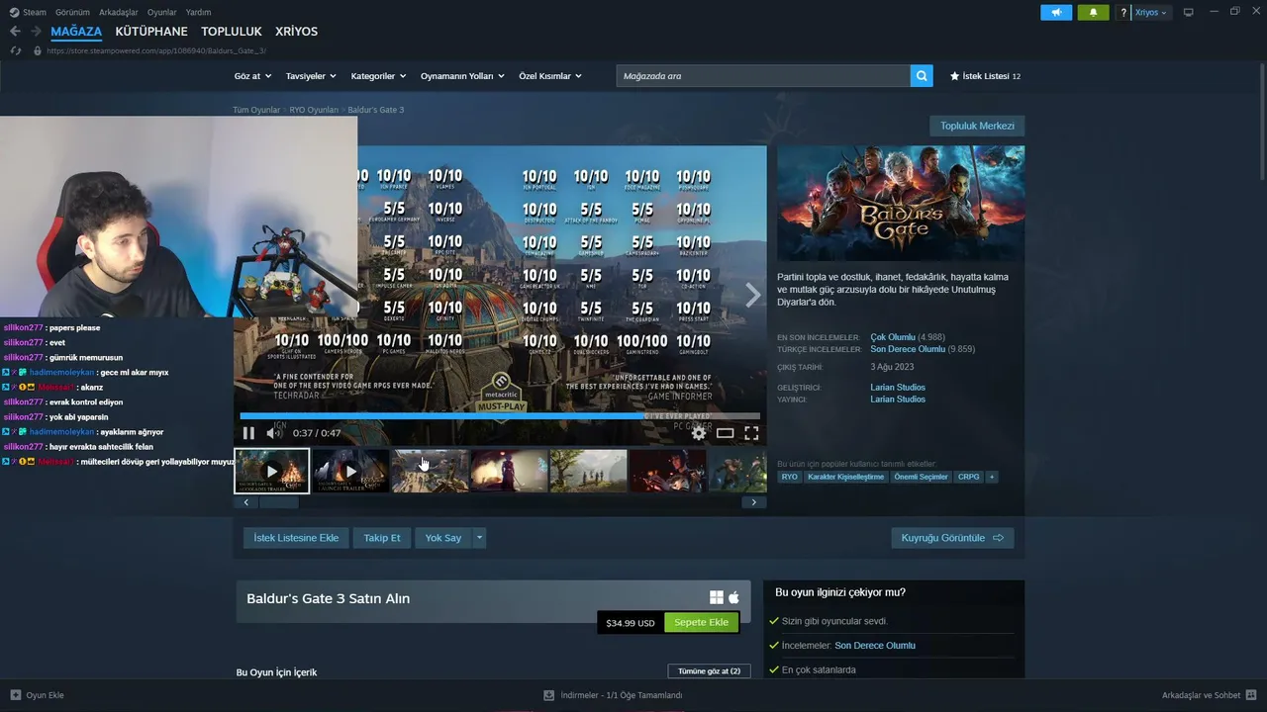This screenshot has width=1267, height=712.
Task: Click the store search magnifier button
Action: (922, 76)
